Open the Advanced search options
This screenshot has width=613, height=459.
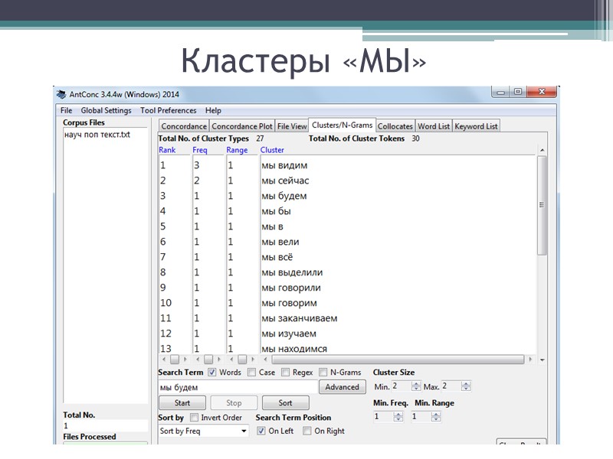pos(342,387)
